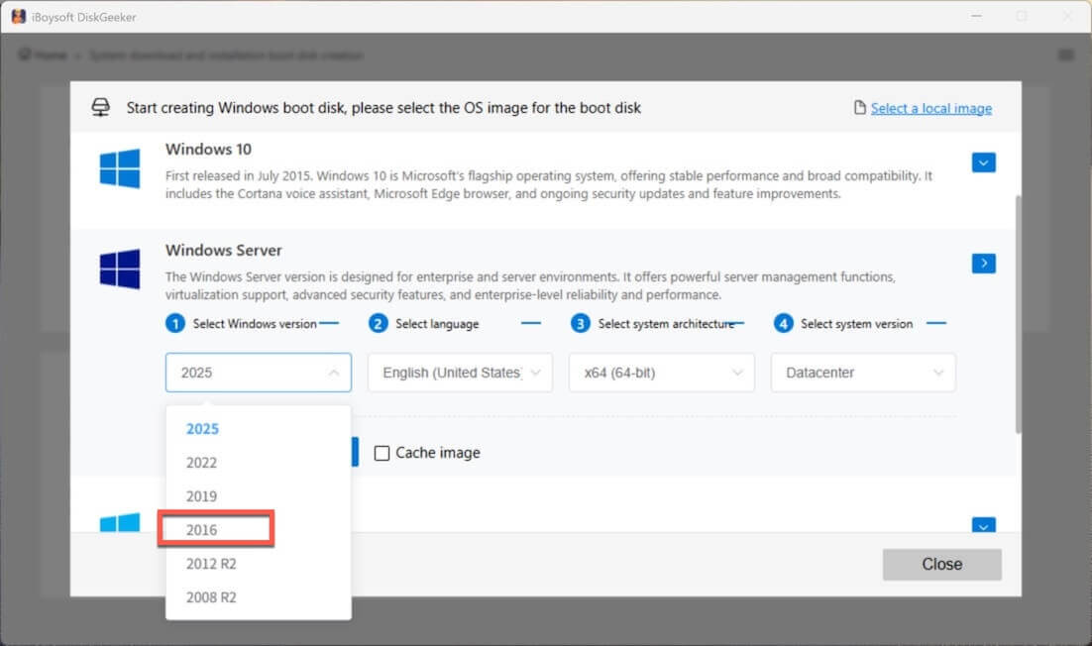Collapse the Windows Server section arrow
The width and height of the screenshot is (1092, 646).
[983, 264]
